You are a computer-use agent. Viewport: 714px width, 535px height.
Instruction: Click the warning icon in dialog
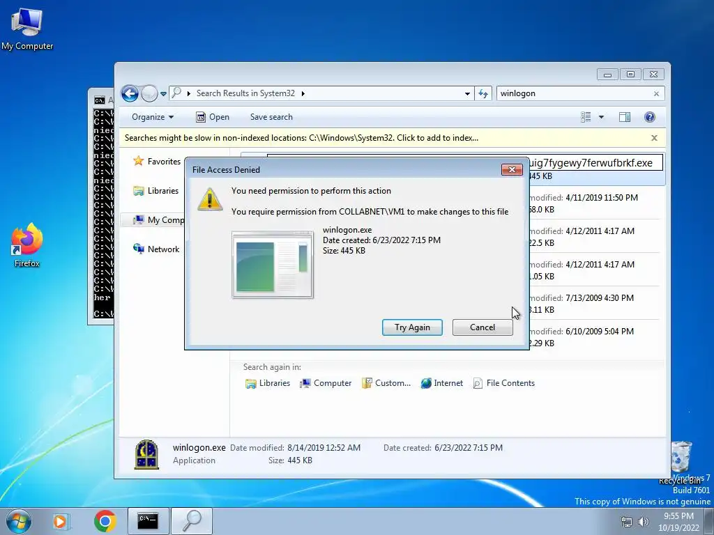(x=210, y=199)
